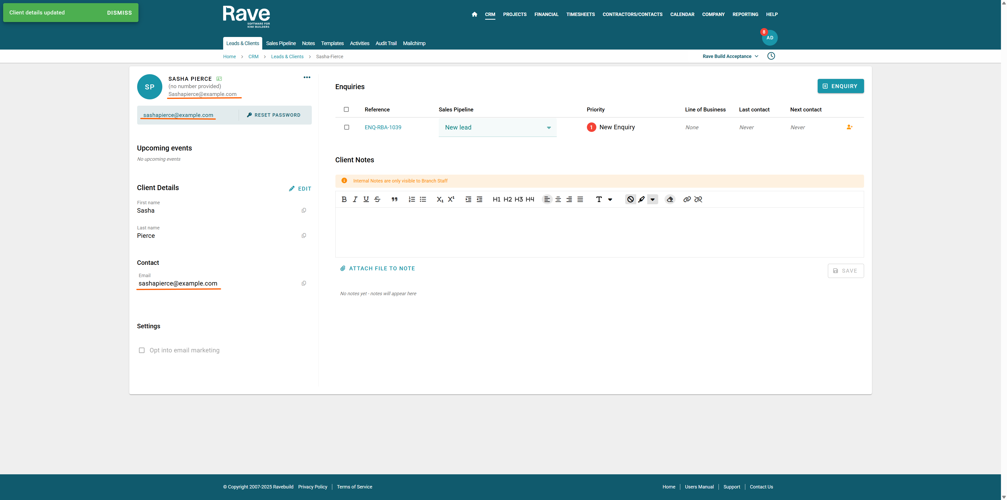Click the home icon in top navigation

click(x=474, y=14)
